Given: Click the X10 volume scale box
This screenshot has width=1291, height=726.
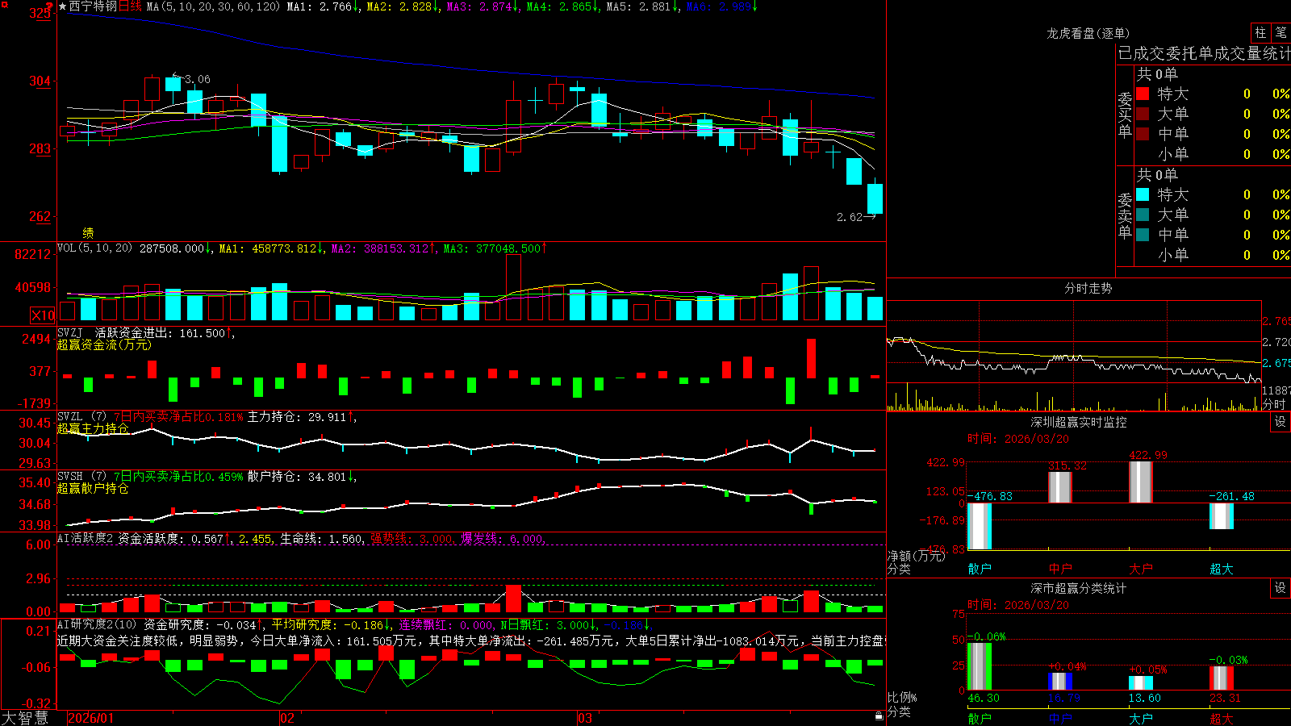Looking at the screenshot, I should point(43,315).
